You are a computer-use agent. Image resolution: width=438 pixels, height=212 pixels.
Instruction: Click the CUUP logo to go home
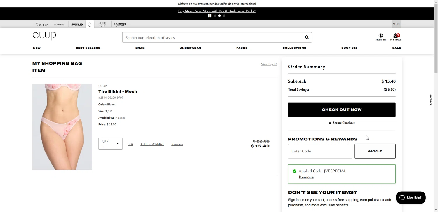(44, 36)
